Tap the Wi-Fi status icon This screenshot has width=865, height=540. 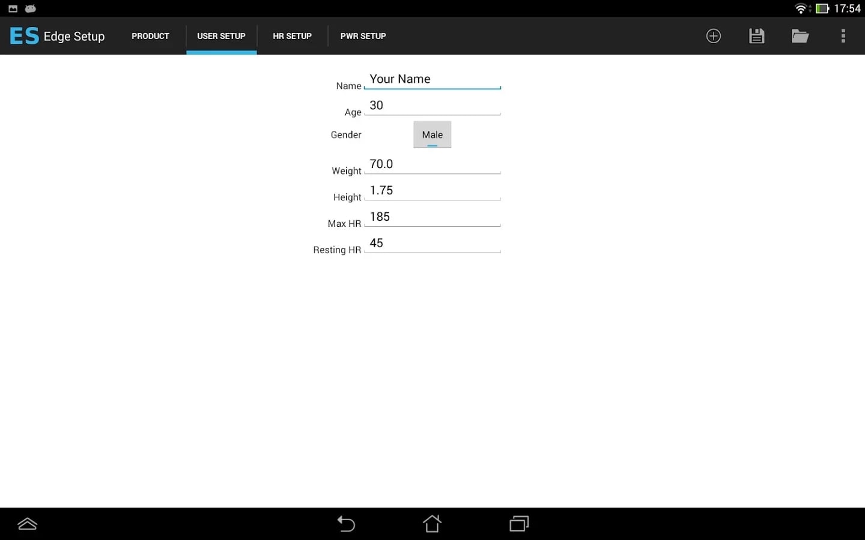[801, 8]
